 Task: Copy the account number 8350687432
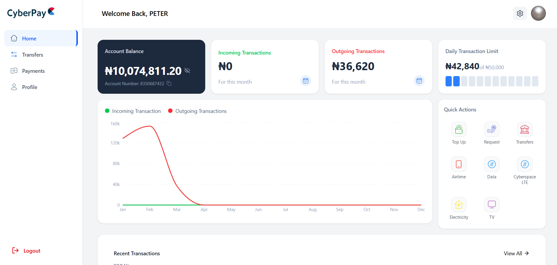click(x=169, y=83)
